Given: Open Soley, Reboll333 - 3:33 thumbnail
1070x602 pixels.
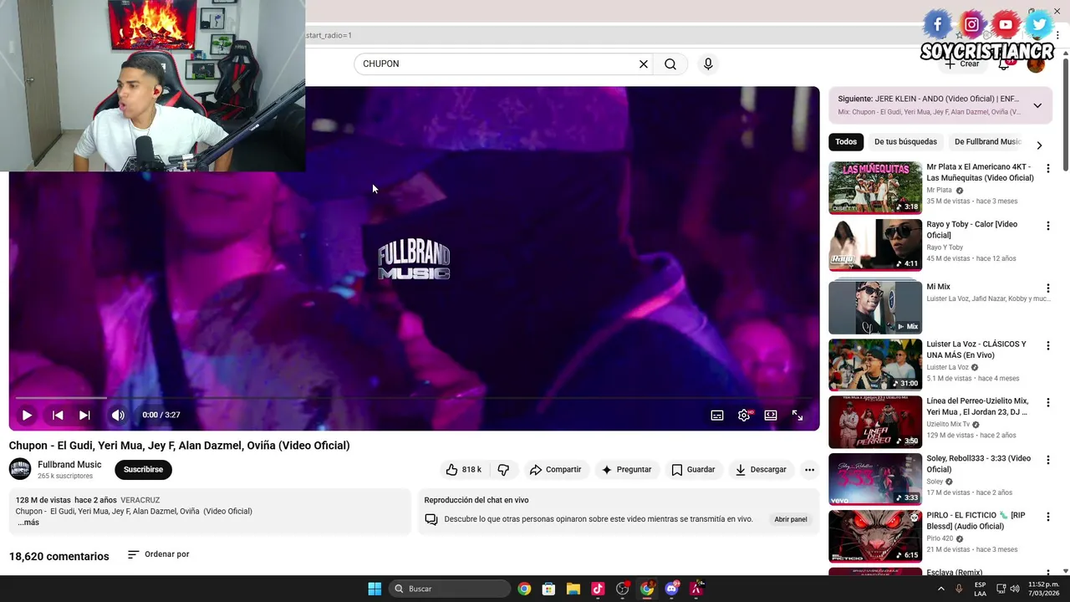Looking at the screenshot, I should click(x=875, y=479).
